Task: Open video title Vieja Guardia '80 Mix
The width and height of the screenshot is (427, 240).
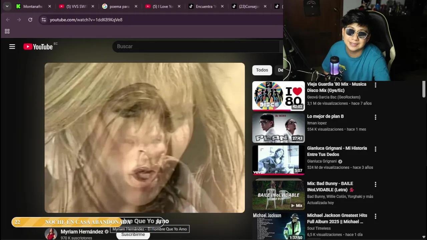Action: tap(337, 87)
